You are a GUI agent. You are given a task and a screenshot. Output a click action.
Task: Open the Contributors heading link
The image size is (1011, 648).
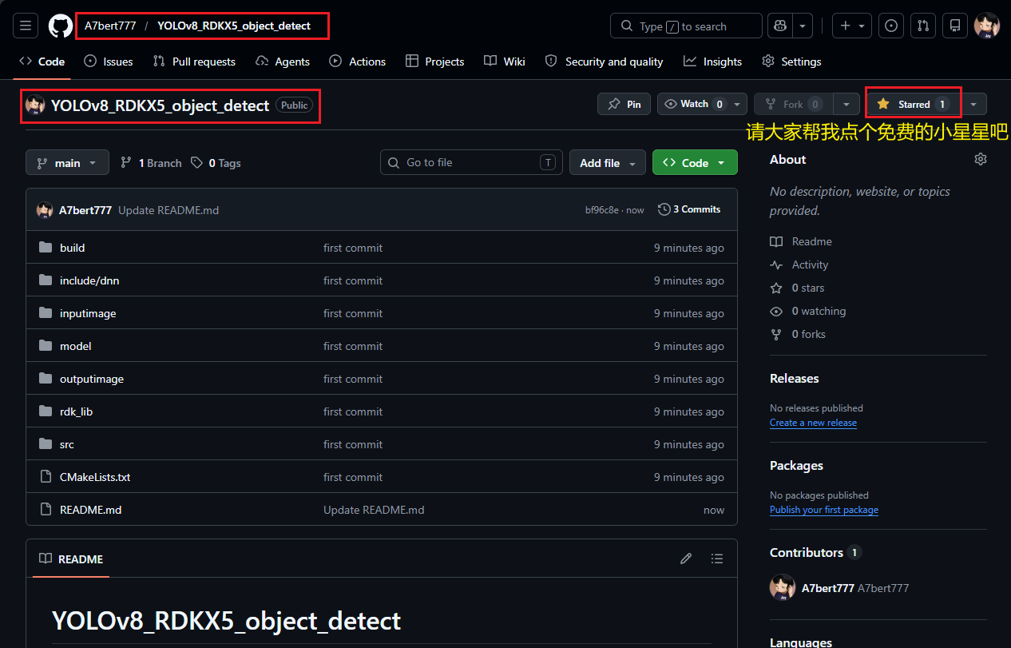pos(815,552)
